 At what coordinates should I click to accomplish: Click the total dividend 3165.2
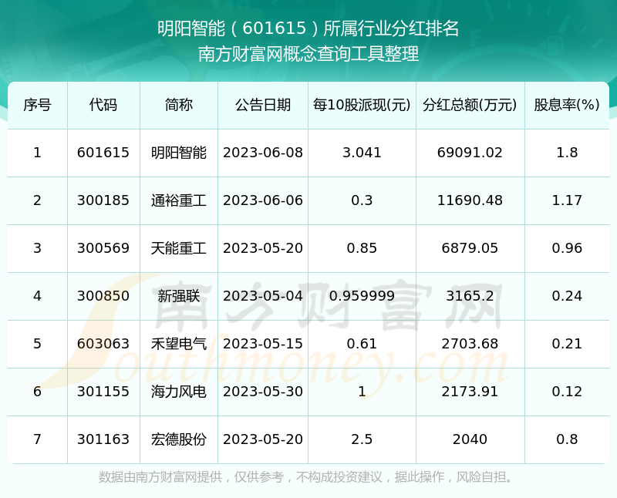click(470, 296)
